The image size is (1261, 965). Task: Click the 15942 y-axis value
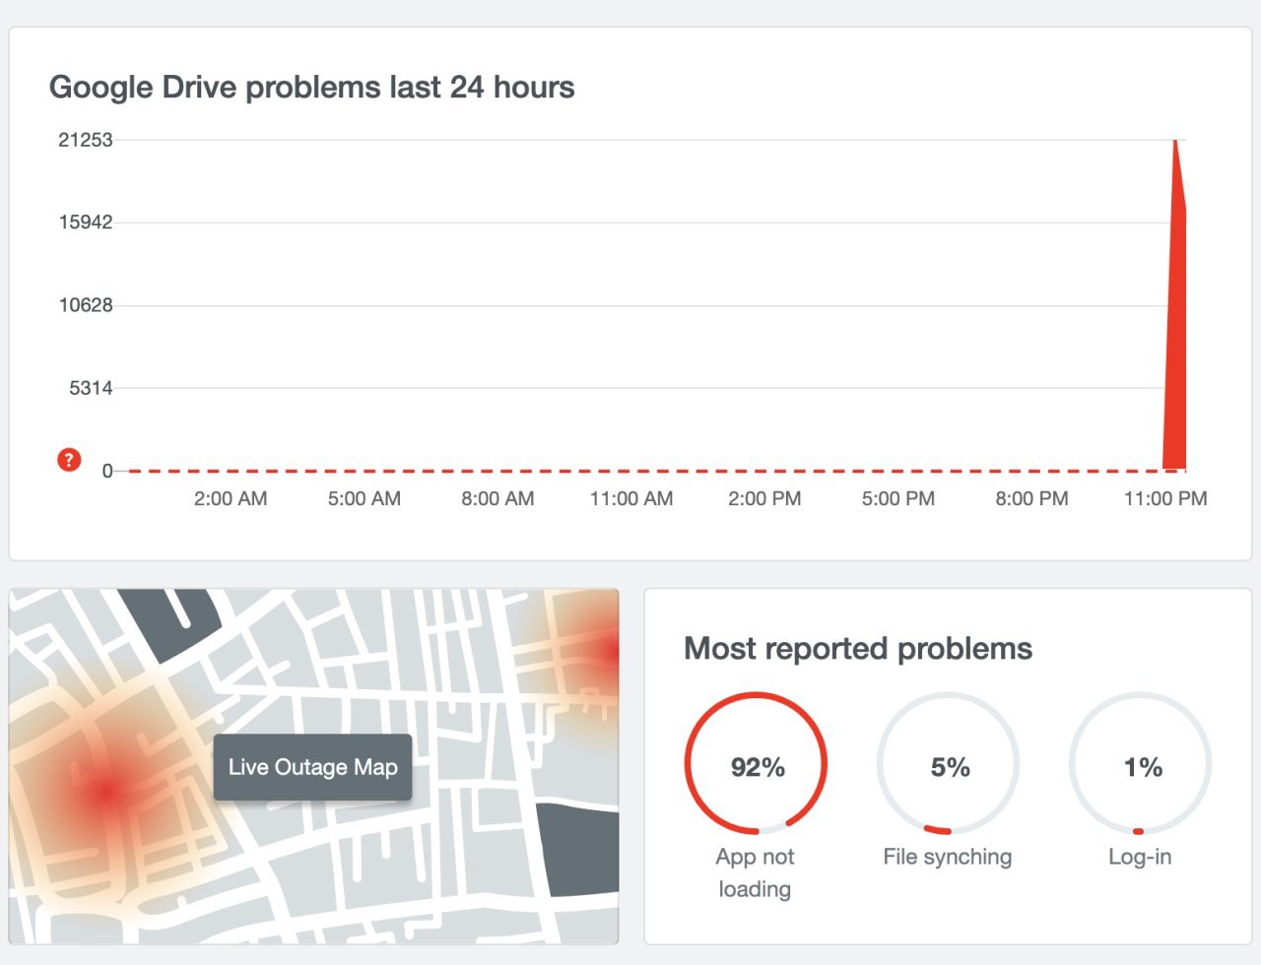point(86,222)
